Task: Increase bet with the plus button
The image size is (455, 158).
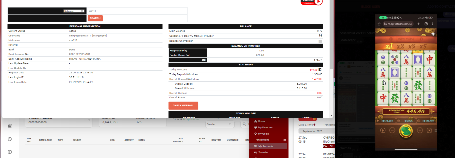Action: coord(420,130)
